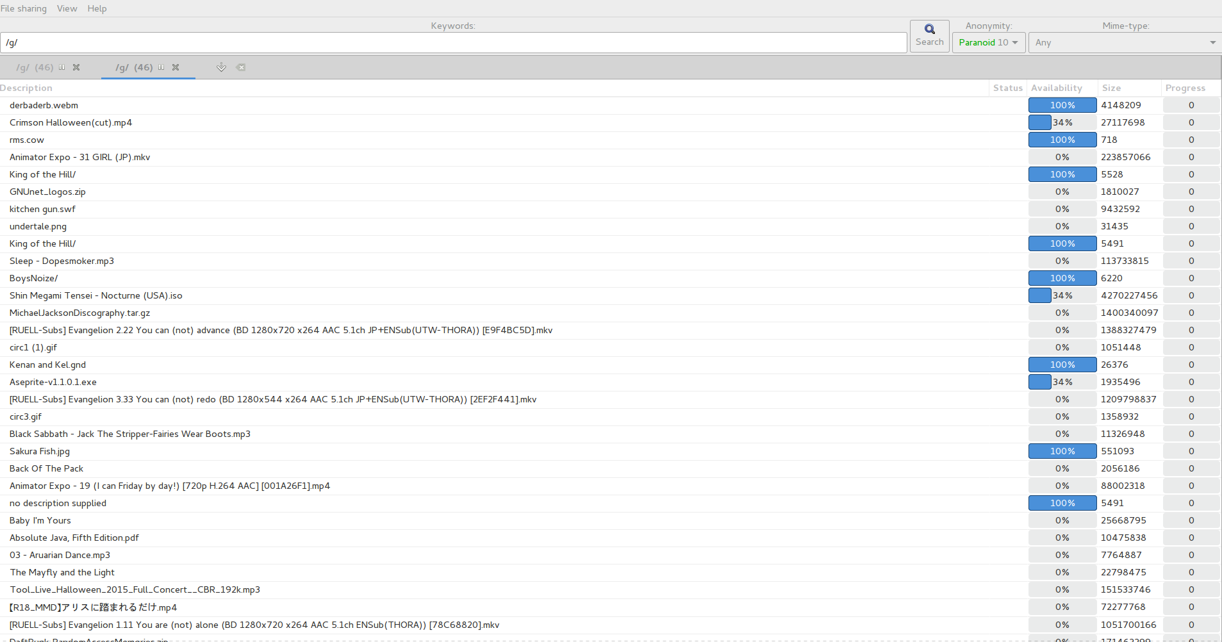This screenshot has height=642, width=1222.
Task: Click the Description column header
Action: click(26, 88)
